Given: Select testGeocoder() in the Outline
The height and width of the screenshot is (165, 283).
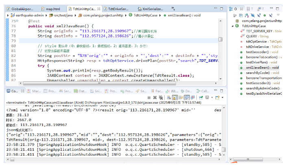Looking at the screenshot, I should pos(259,52).
